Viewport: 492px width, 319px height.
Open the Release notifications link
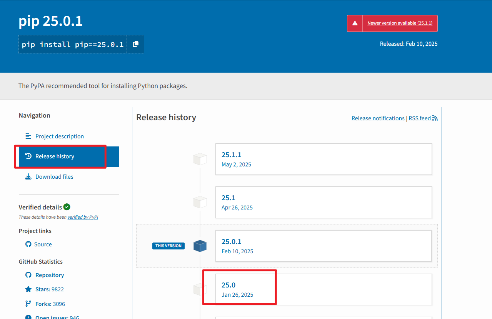378,118
